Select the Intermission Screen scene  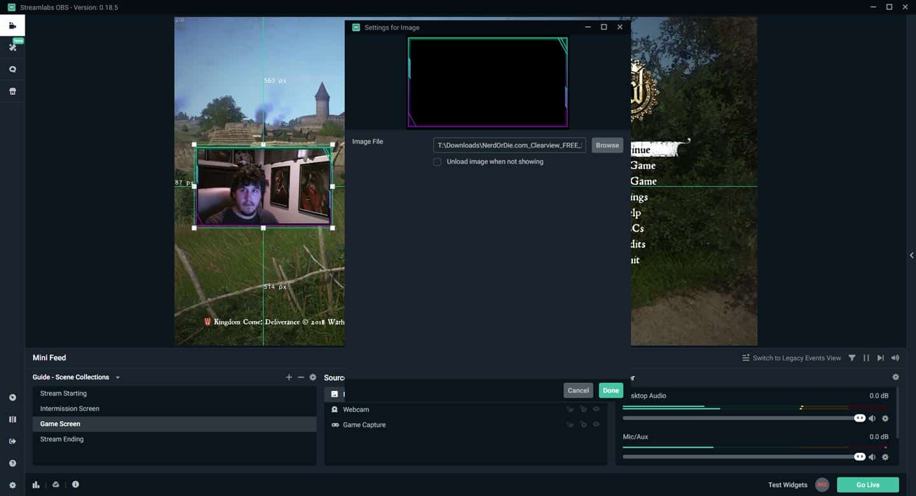(174, 409)
